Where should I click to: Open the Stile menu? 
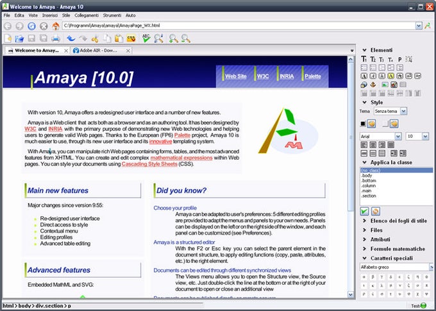[x=66, y=15]
